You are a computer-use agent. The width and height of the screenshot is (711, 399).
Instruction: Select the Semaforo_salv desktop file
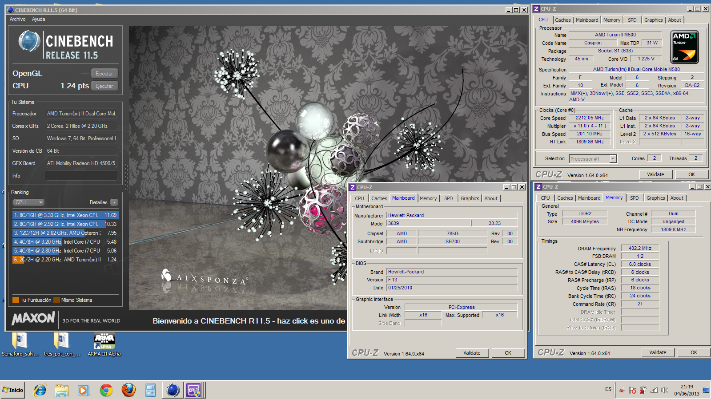coord(20,345)
